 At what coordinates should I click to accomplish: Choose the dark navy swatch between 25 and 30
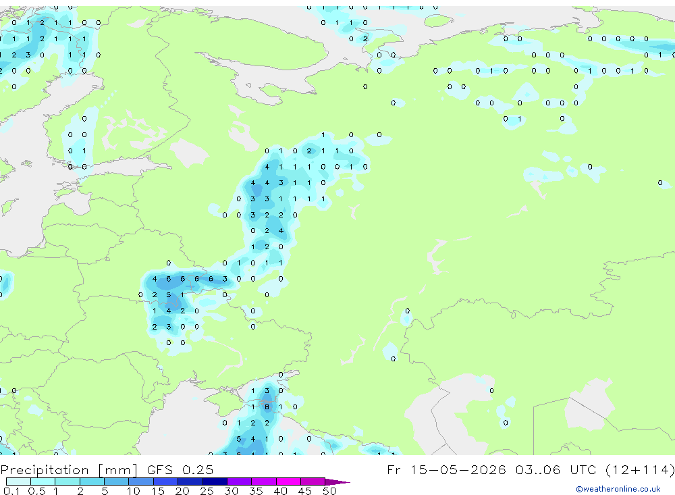click(215, 481)
